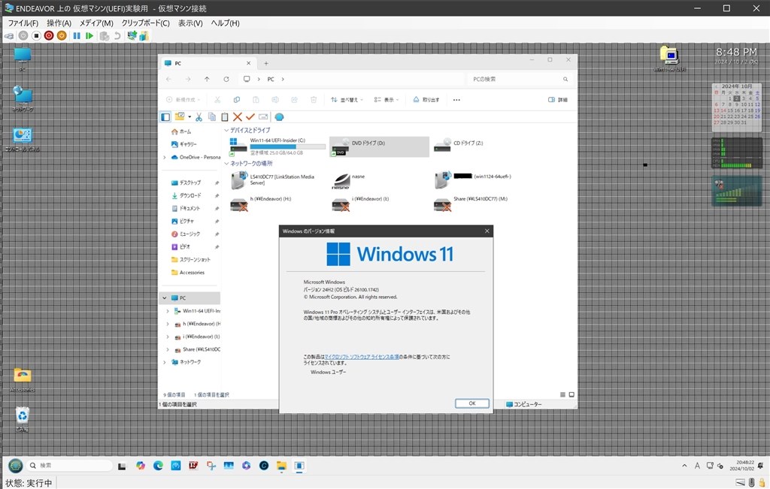Collapse the デバイスとドライブ group
The height and width of the screenshot is (489, 770).
pyautogui.click(x=226, y=131)
